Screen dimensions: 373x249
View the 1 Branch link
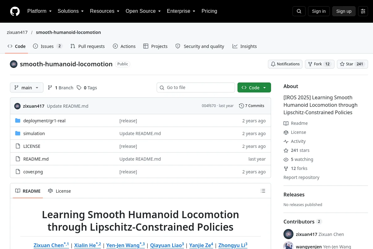61,88
